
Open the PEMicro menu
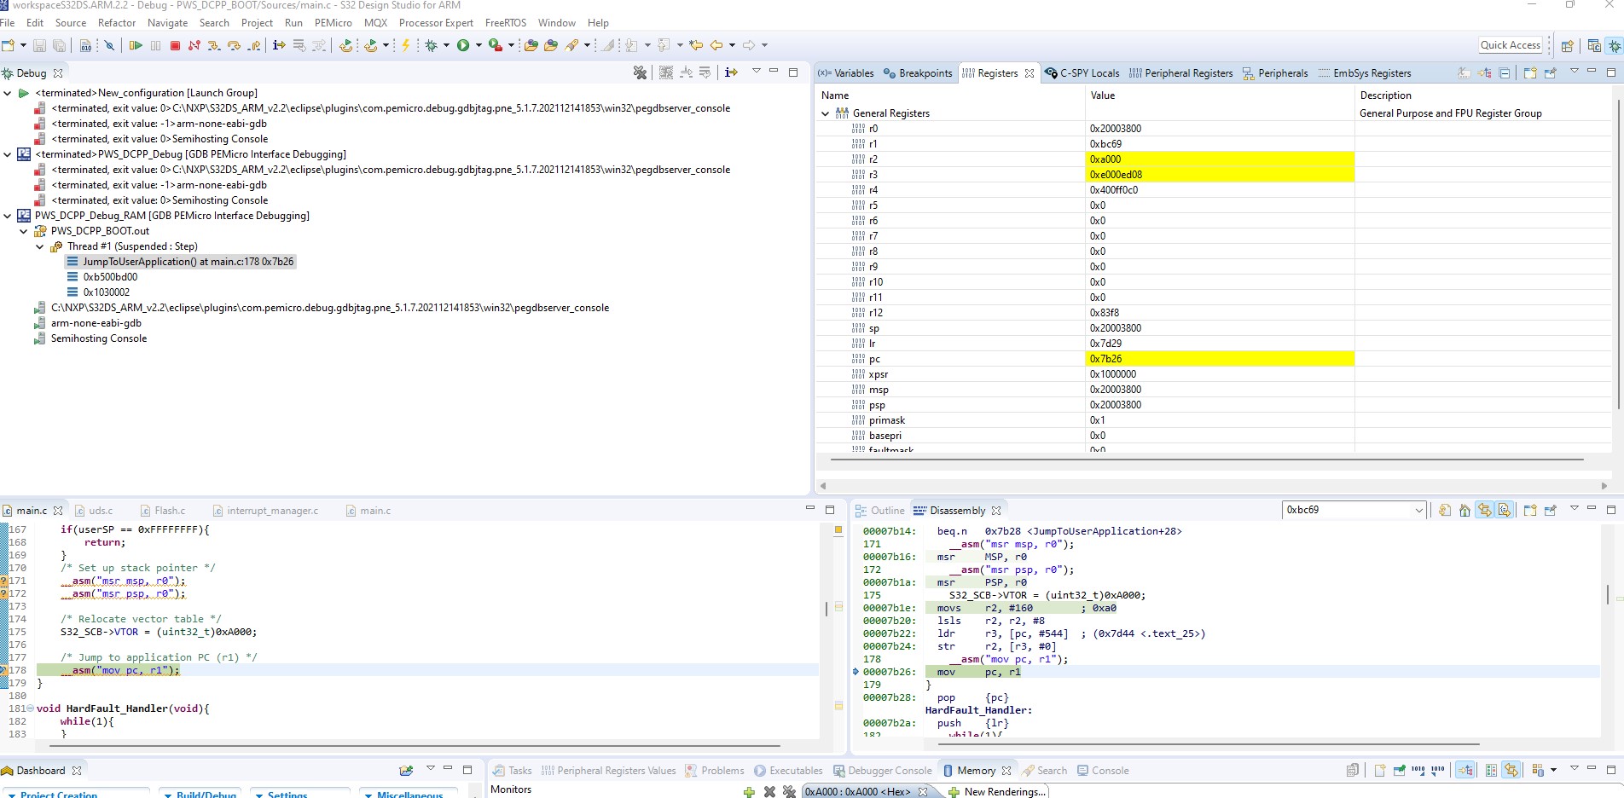[x=333, y=23]
